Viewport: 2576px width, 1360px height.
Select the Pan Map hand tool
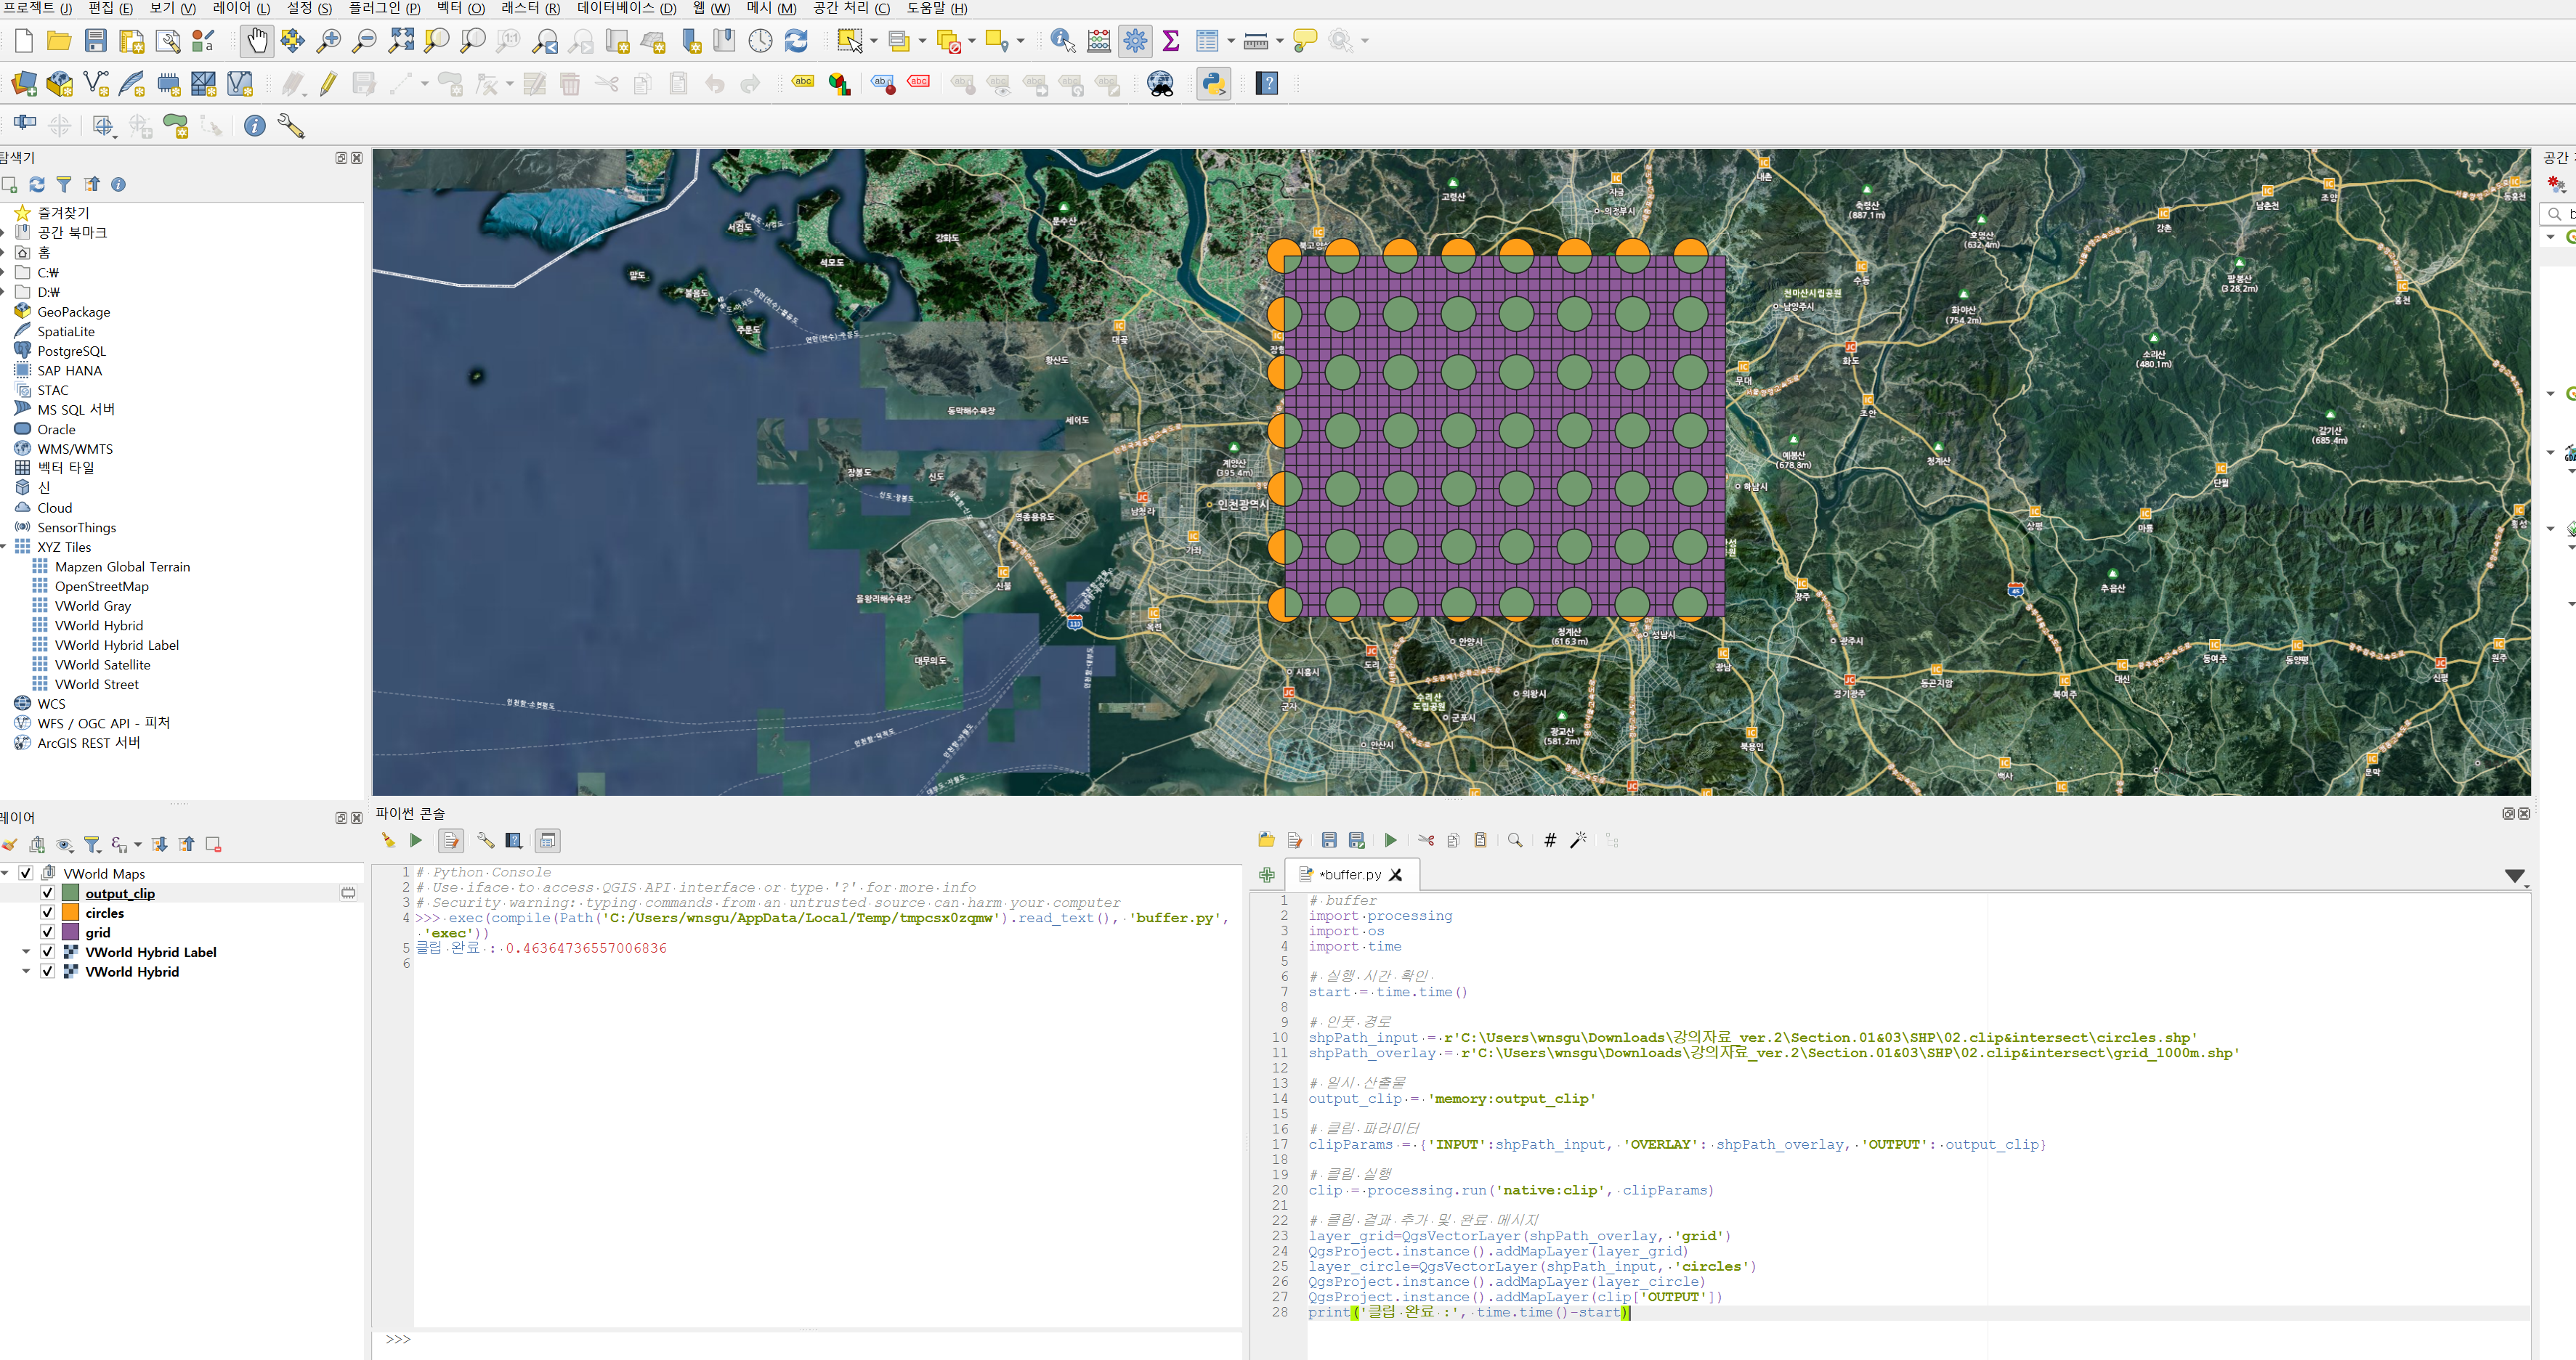256,41
